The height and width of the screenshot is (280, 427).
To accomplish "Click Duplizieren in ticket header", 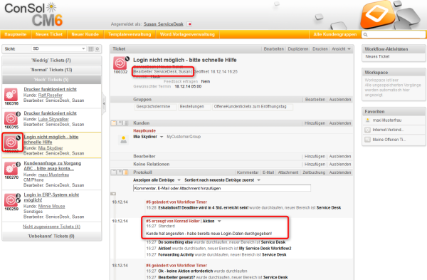I will click(298, 49).
